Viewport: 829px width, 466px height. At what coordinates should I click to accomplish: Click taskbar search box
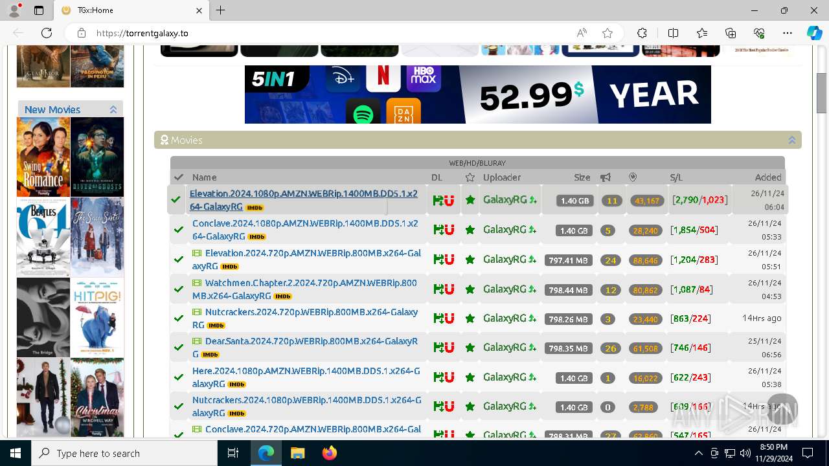coord(124,453)
